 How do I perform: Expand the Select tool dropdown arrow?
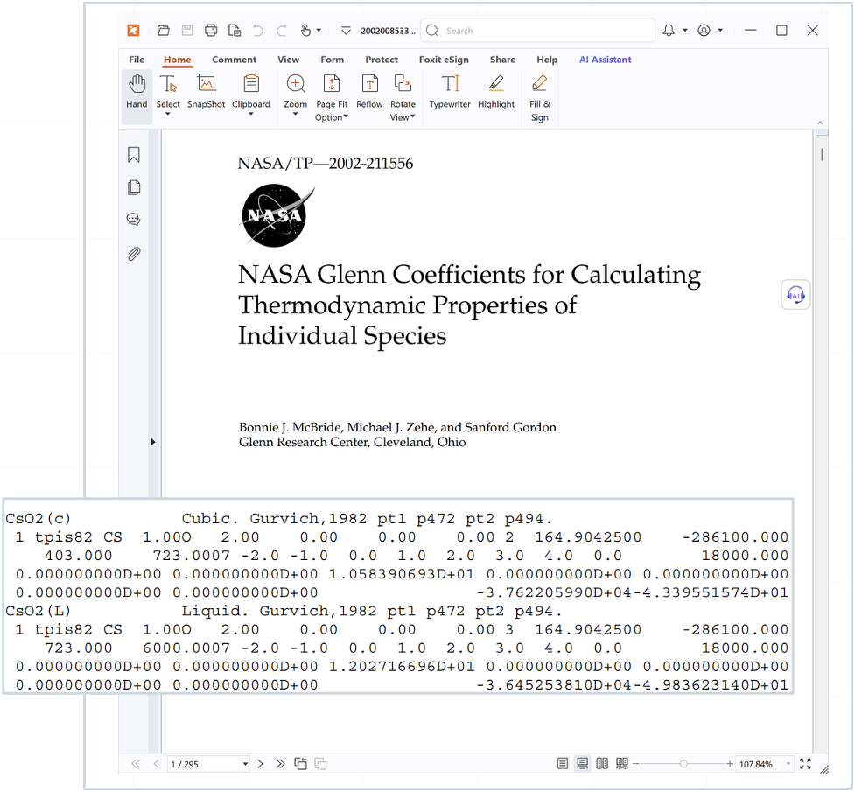point(168,114)
